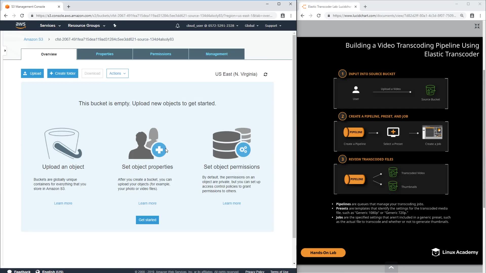Open the Services dropdown menu

coord(50,26)
